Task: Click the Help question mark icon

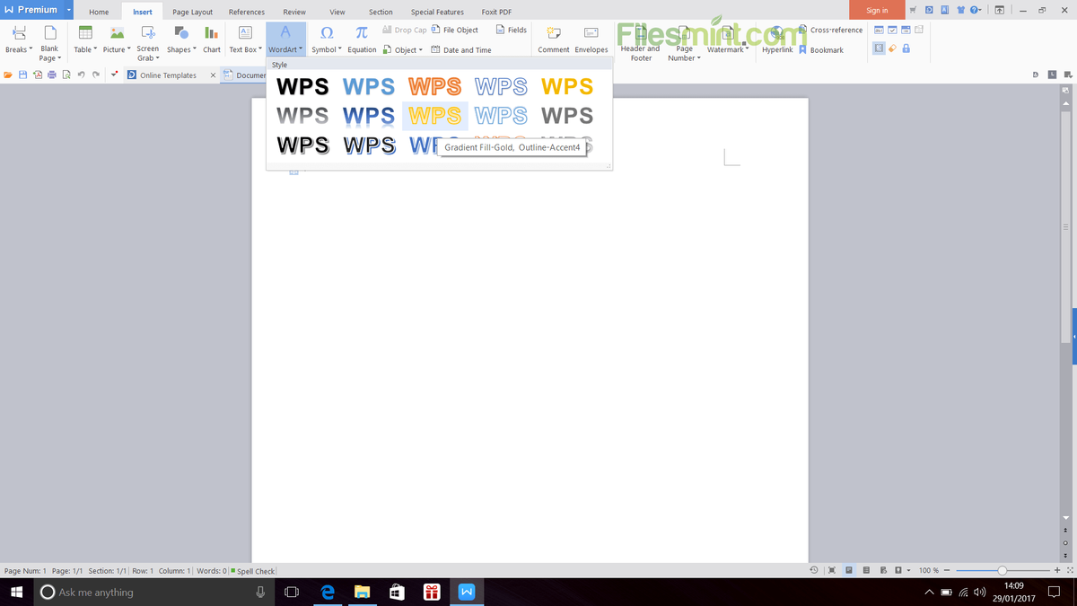Action: coord(974,10)
